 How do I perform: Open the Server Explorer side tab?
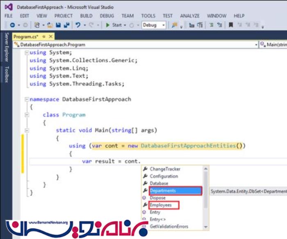pos(7,47)
